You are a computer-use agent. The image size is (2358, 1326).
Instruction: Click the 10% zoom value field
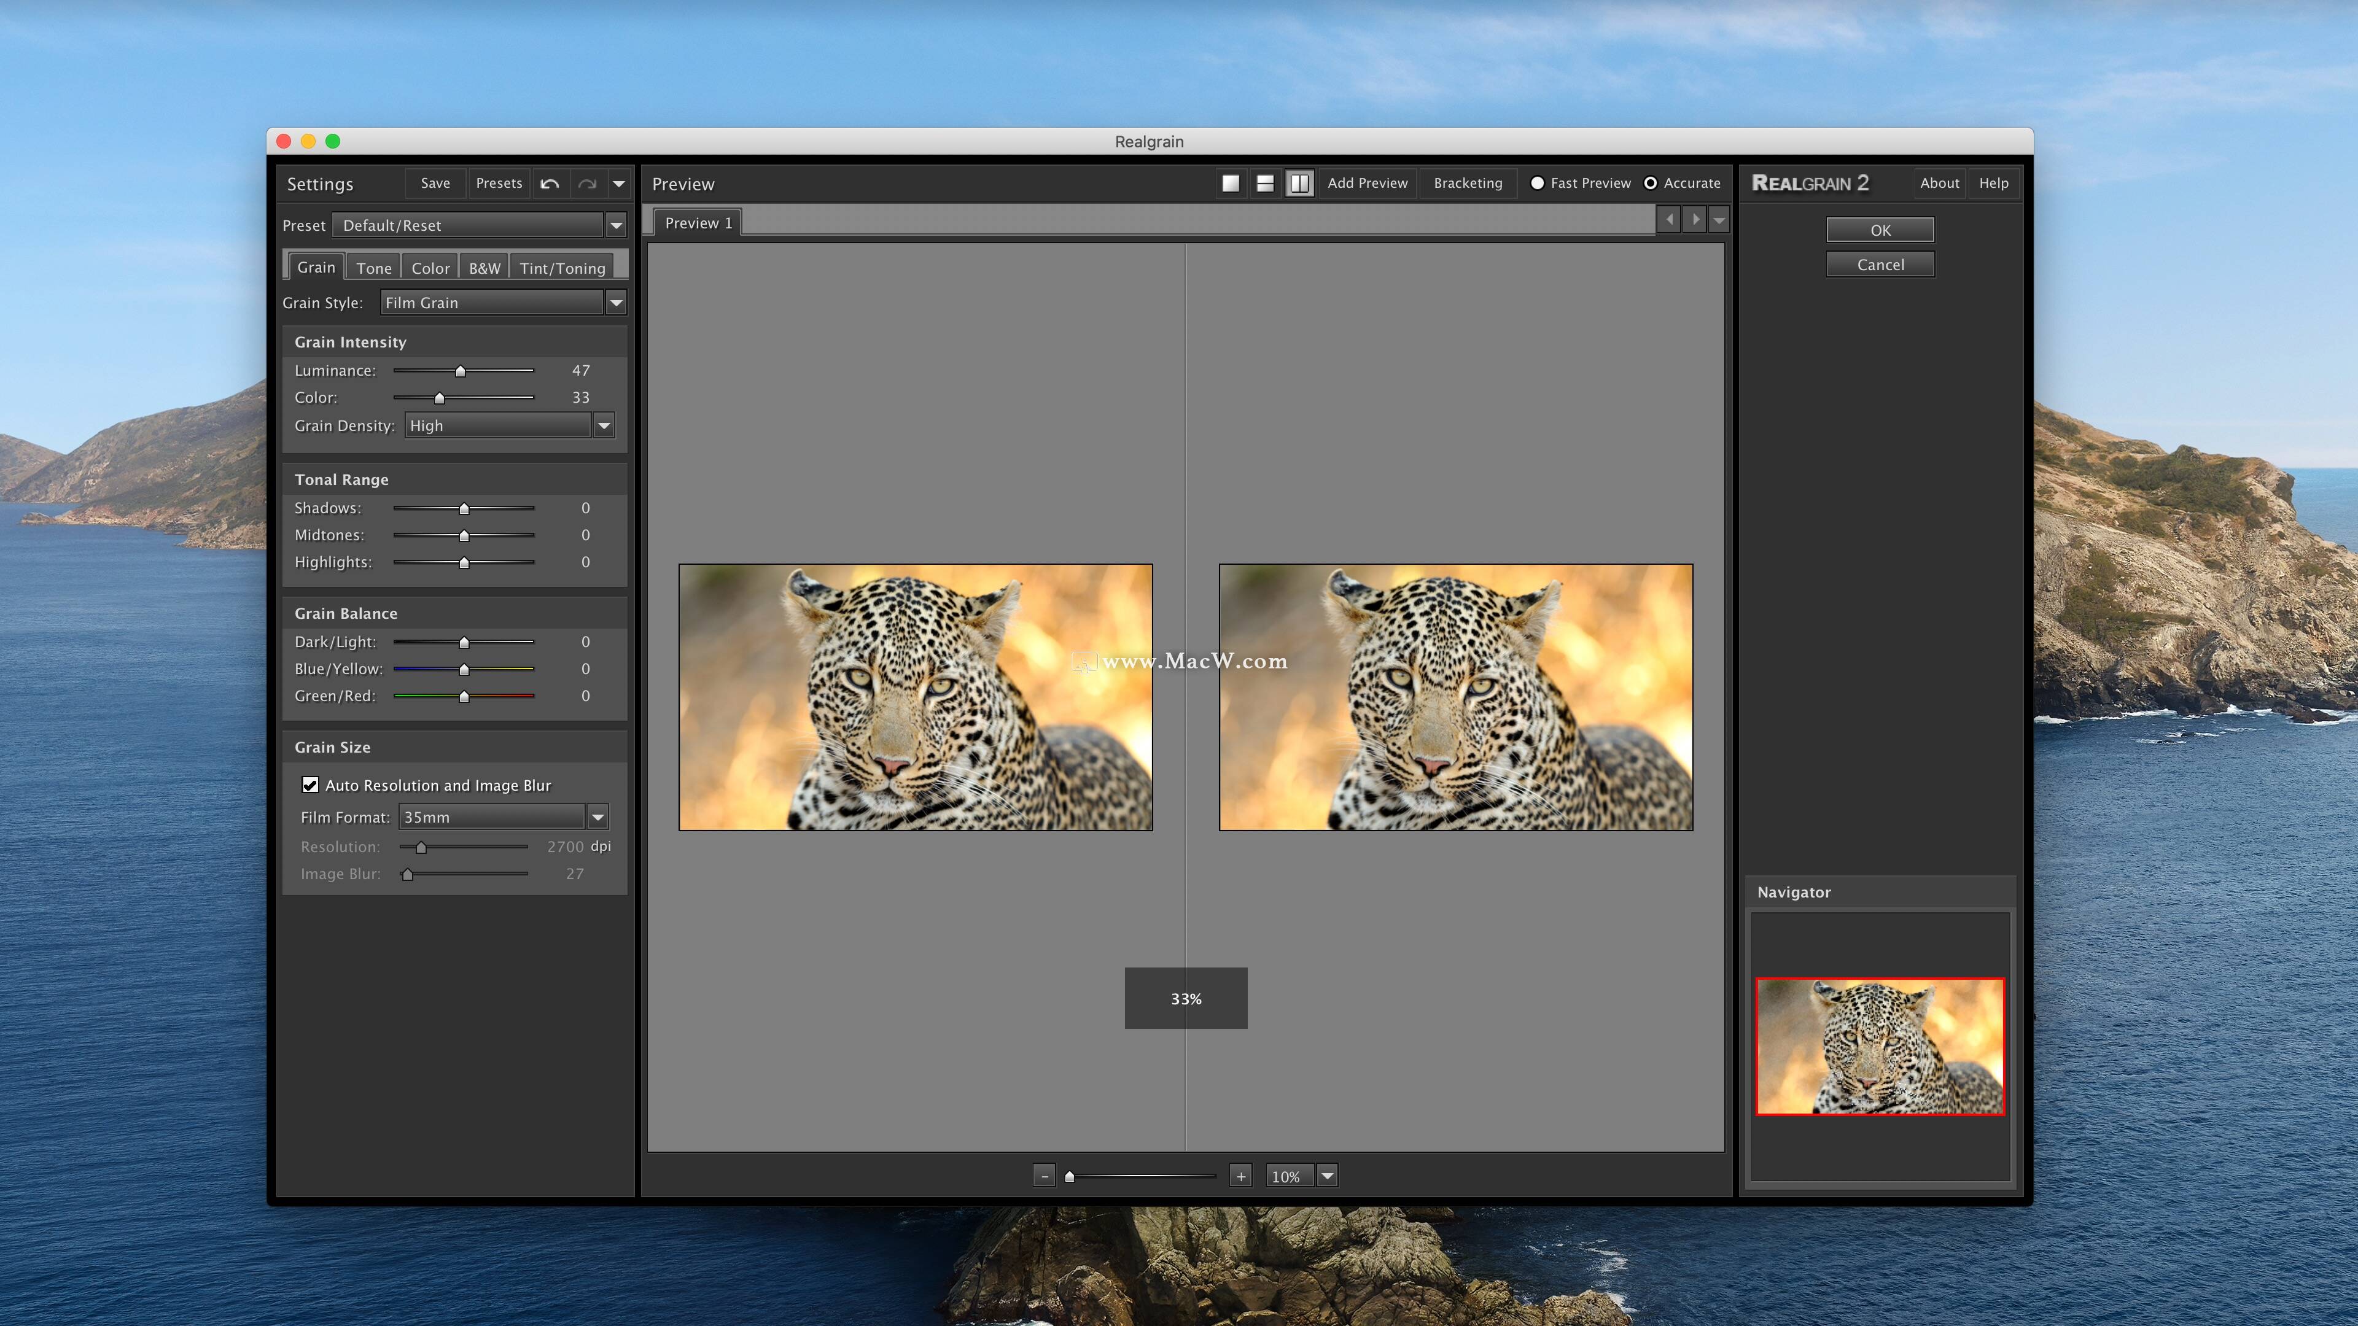[1290, 1176]
